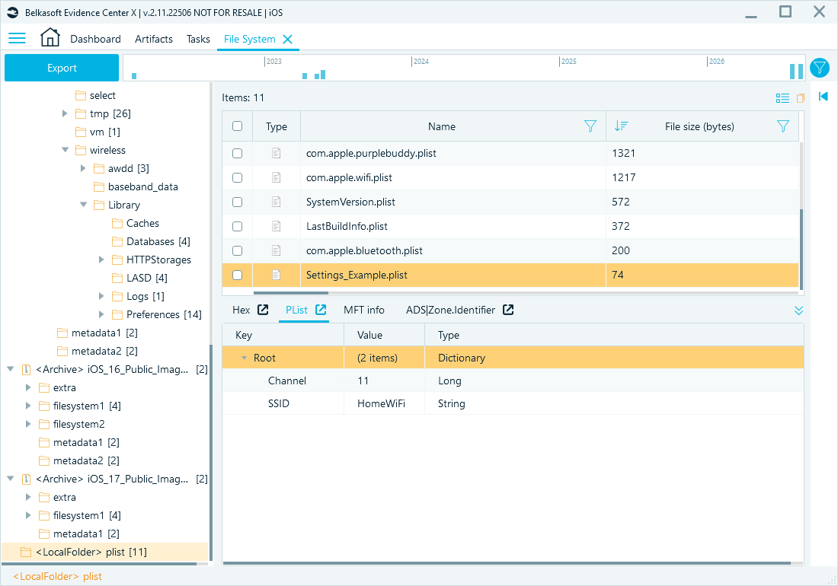838x586 pixels.
Task: Expand the tmp [26] folder
Action: pyautogui.click(x=65, y=113)
